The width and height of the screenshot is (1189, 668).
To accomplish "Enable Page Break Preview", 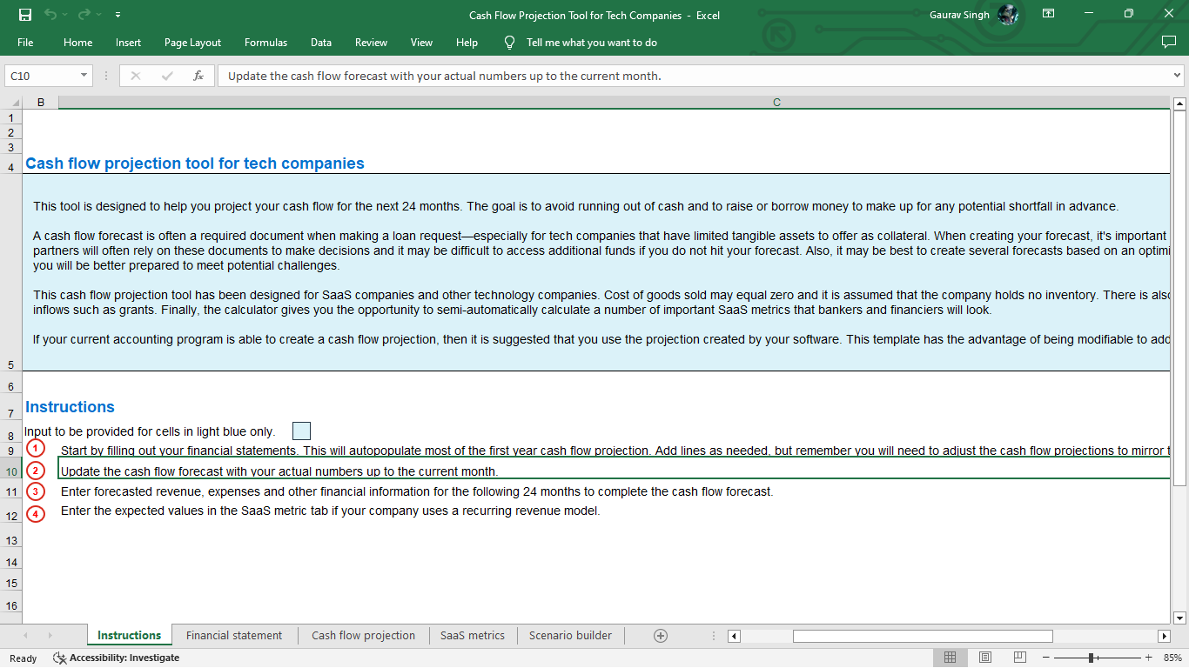I will pyautogui.click(x=1018, y=657).
